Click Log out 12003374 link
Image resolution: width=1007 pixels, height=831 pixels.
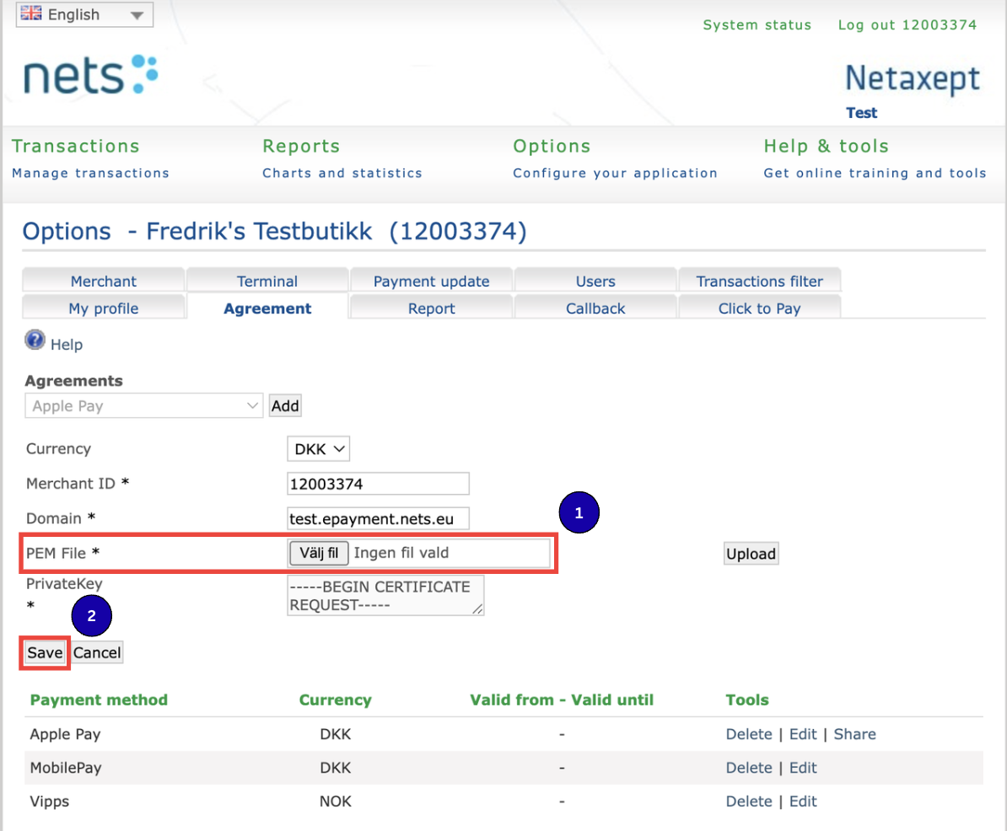tap(907, 25)
